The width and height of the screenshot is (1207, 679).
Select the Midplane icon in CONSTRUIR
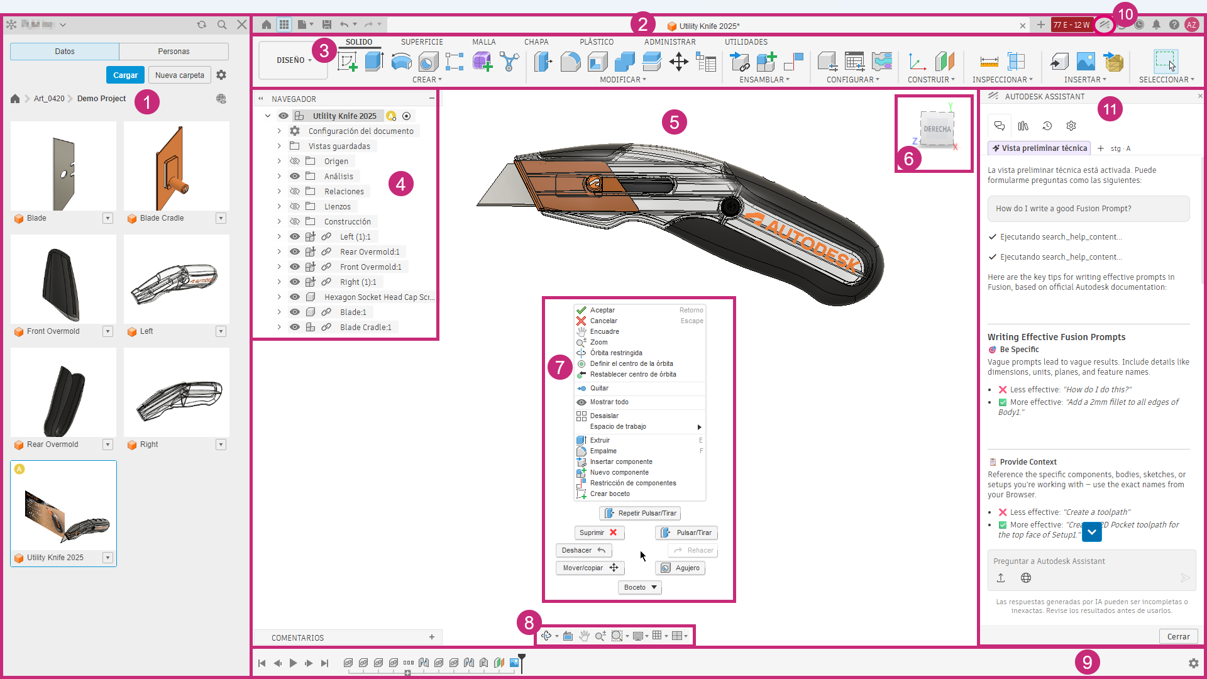click(944, 62)
